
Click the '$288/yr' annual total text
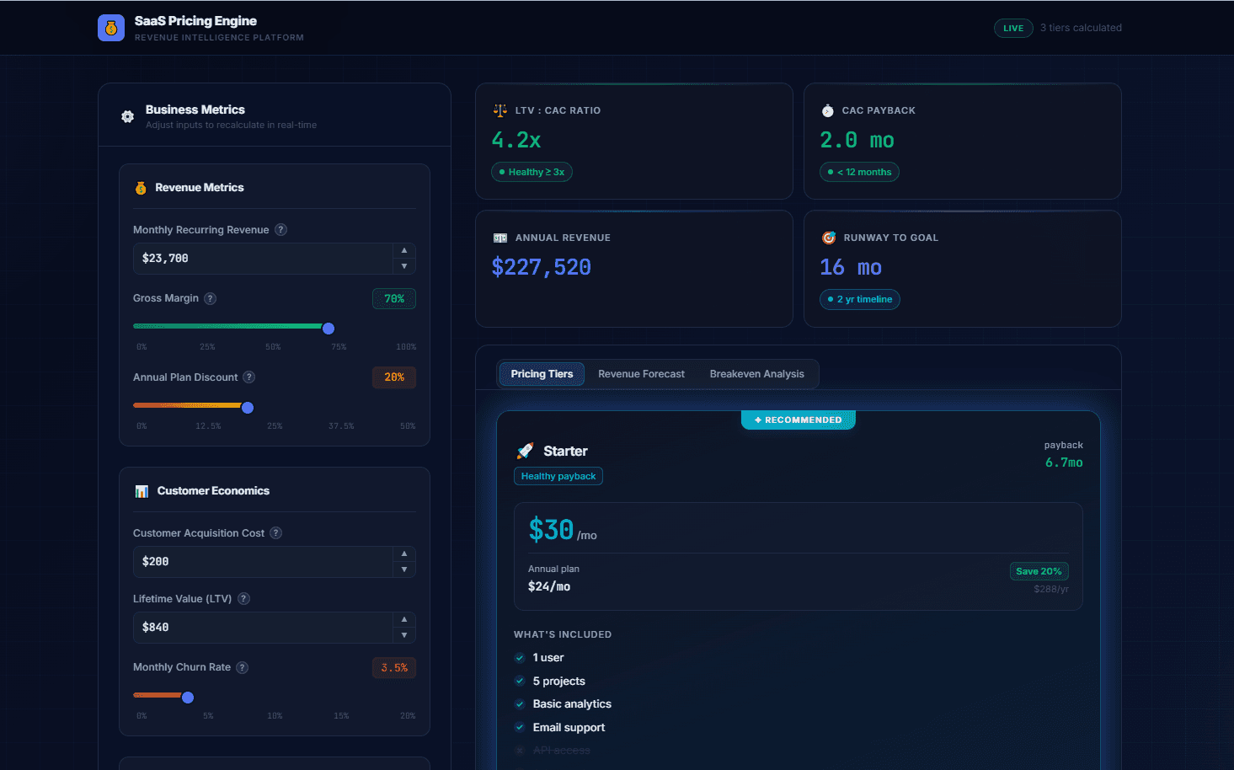1051,589
